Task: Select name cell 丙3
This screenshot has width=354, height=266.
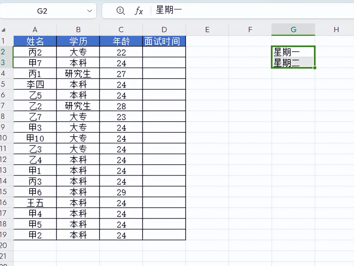Action: (x=35, y=181)
